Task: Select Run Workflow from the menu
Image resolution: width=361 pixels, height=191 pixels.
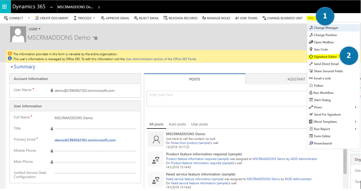Action: point(333,93)
